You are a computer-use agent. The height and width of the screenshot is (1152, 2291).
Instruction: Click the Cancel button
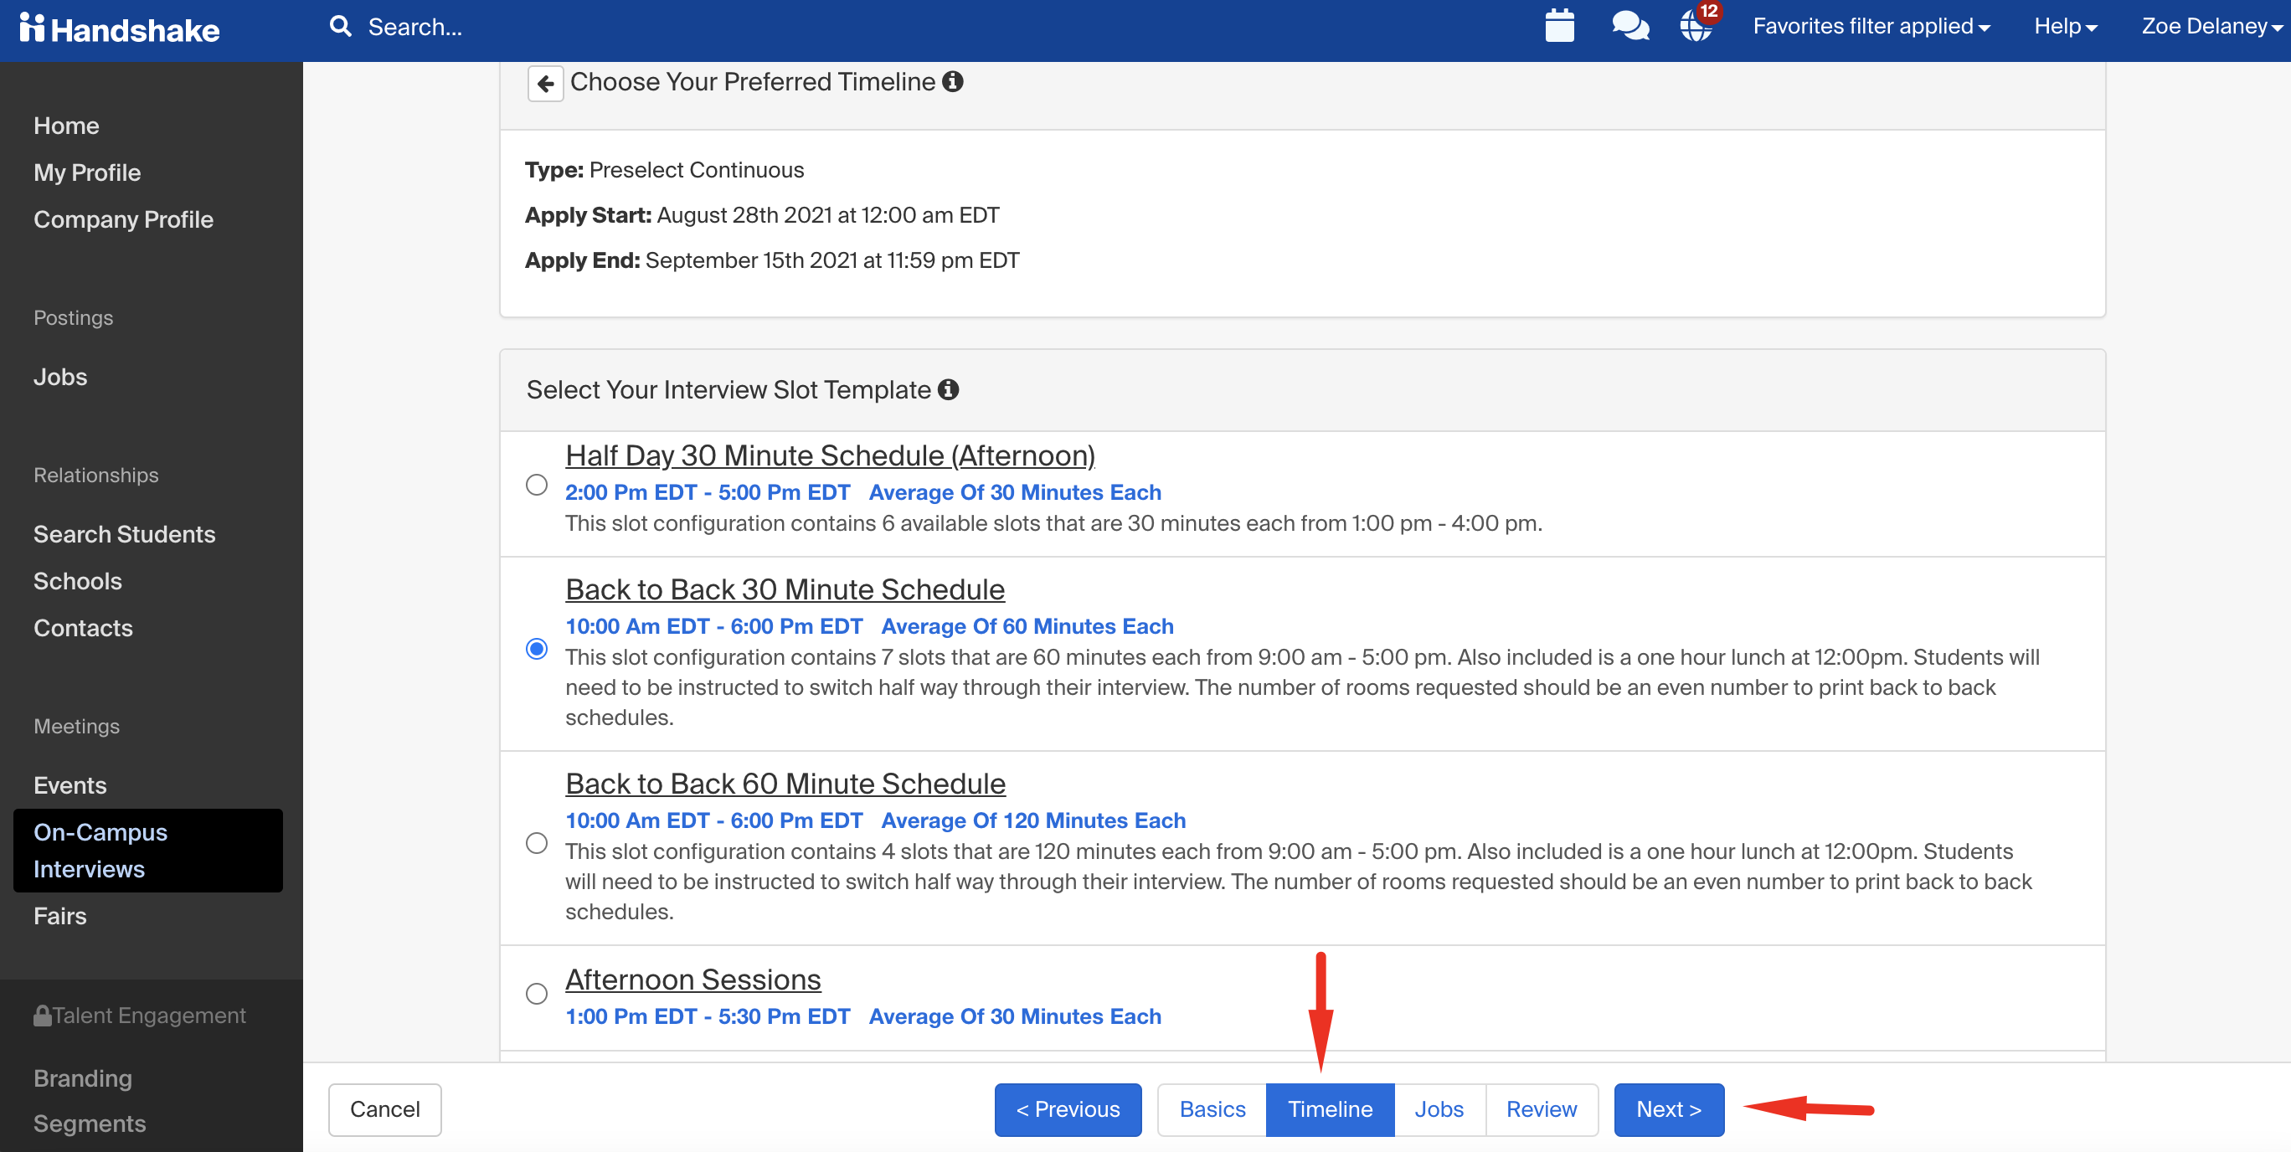click(384, 1109)
